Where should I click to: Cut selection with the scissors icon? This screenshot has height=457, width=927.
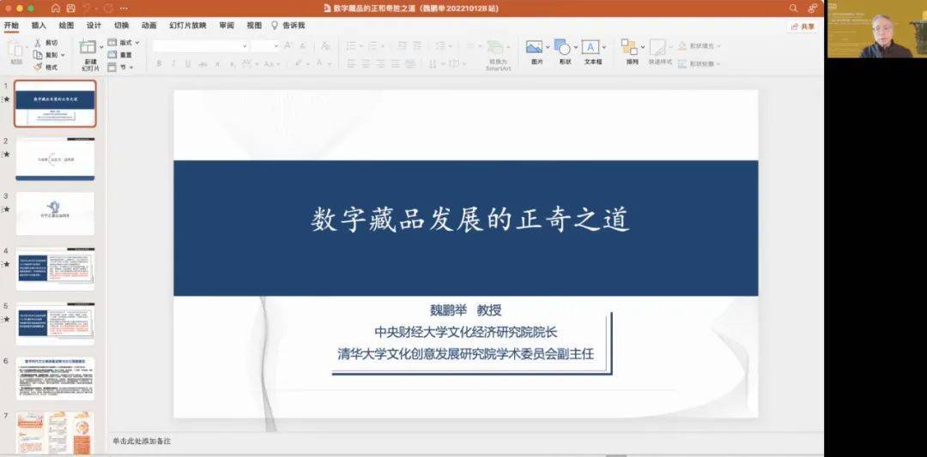pyautogui.click(x=38, y=42)
